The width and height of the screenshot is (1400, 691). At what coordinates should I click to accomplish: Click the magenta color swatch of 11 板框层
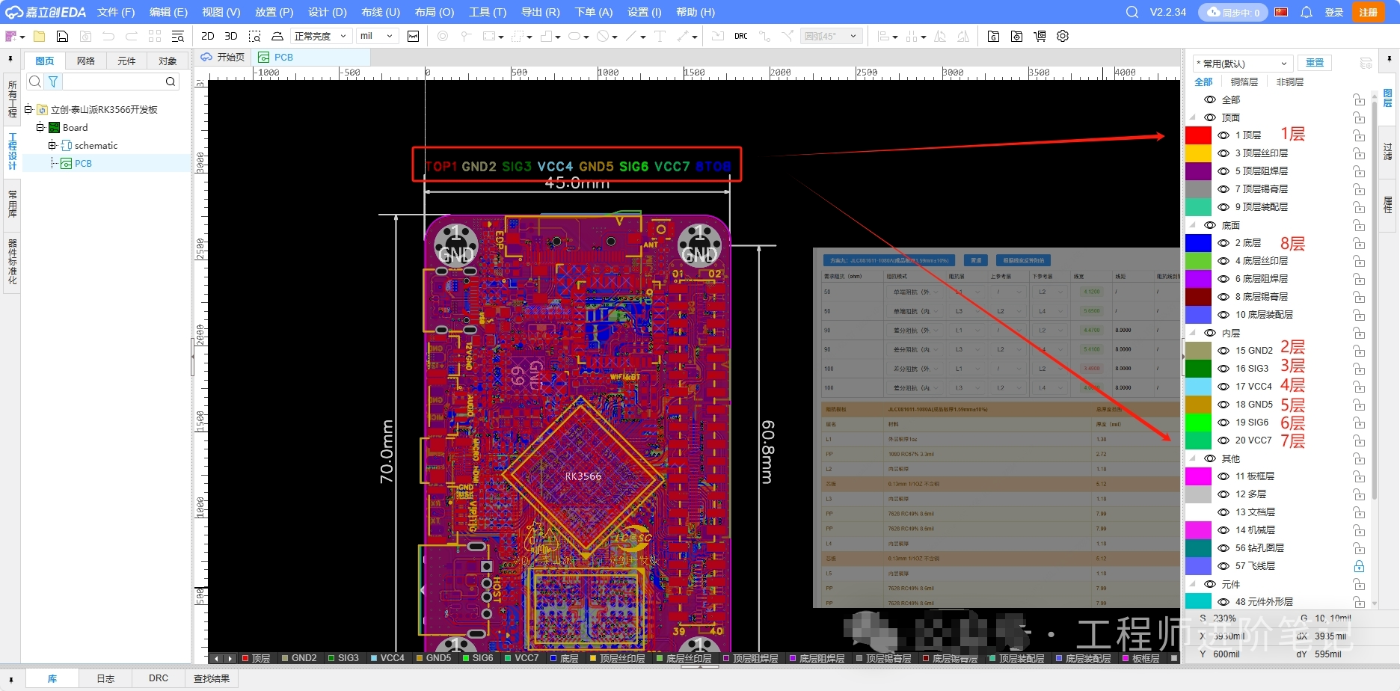1198,476
